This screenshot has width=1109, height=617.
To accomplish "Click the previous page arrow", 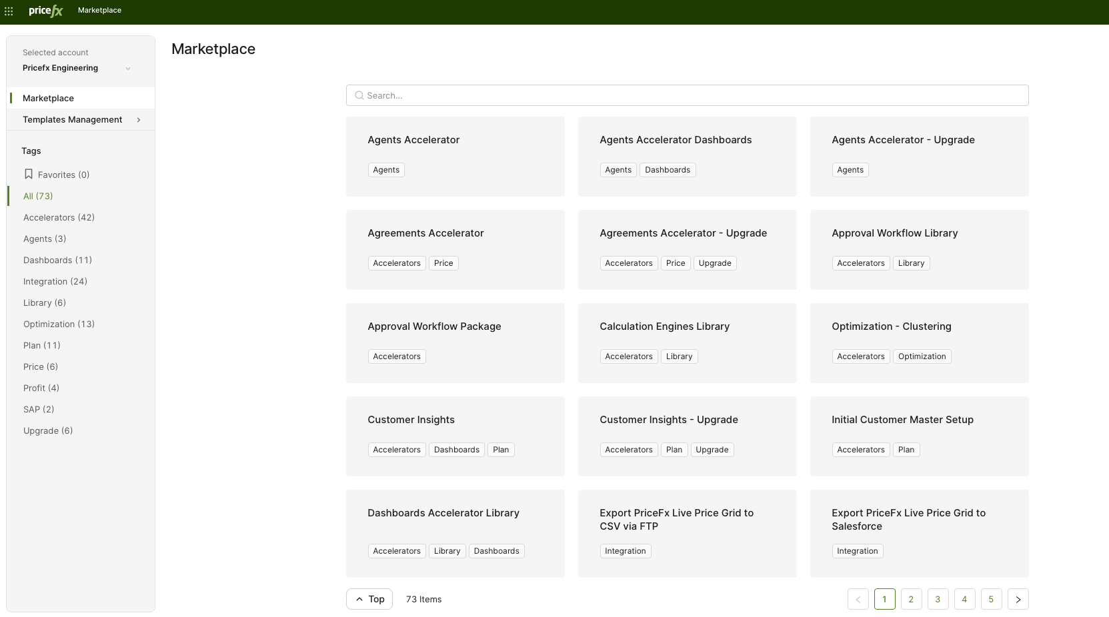I will coord(858,599).
